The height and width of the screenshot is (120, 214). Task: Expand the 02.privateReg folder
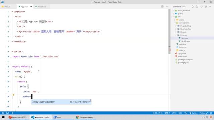tap(186, 29)
